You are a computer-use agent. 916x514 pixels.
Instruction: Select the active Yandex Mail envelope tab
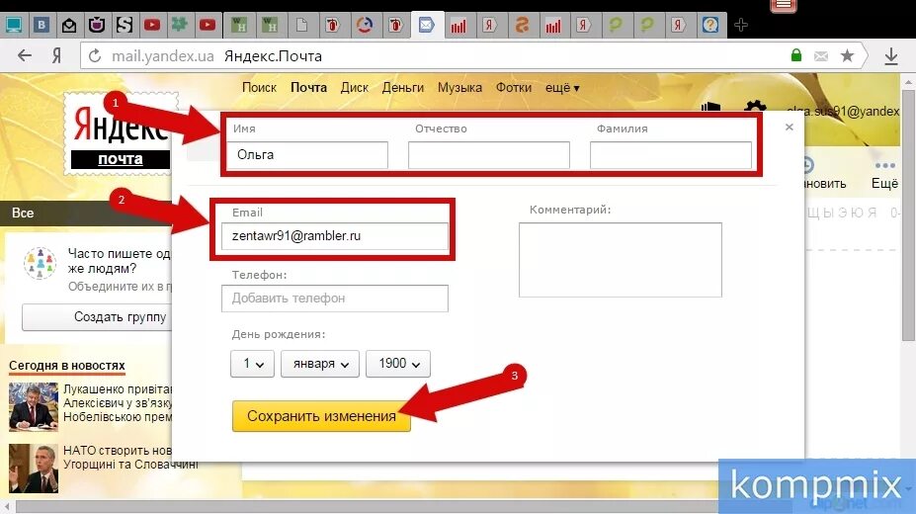pos(427,25)
